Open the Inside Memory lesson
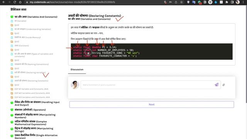Screen dimensions: 247x139 27,37
